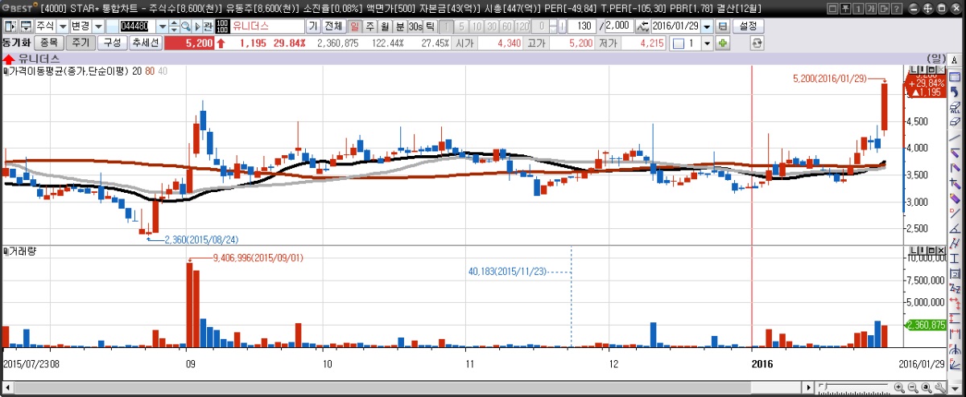
Task: Toggle the 기 button beside stock name
Action: coord(312,27)
